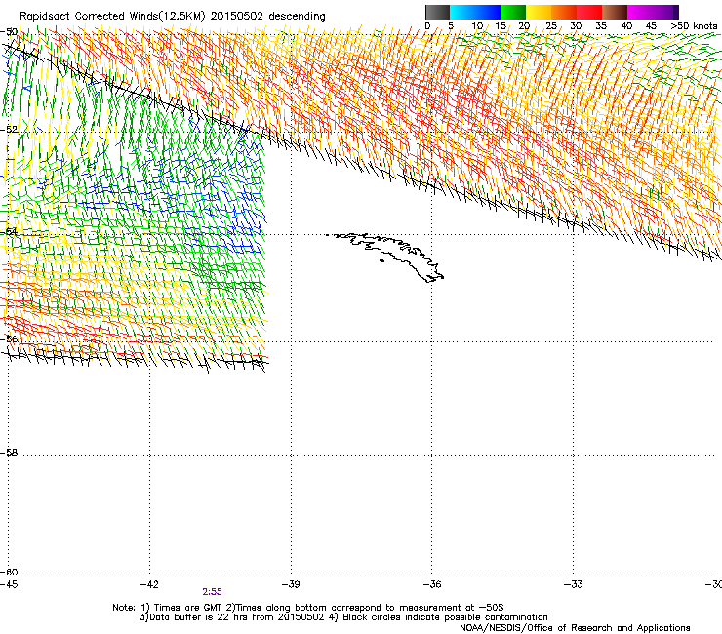Image resolution: width=722 pixels, height=634 pixels.
Task: Click the purple '2:55' time label
Action: point(212,592)
